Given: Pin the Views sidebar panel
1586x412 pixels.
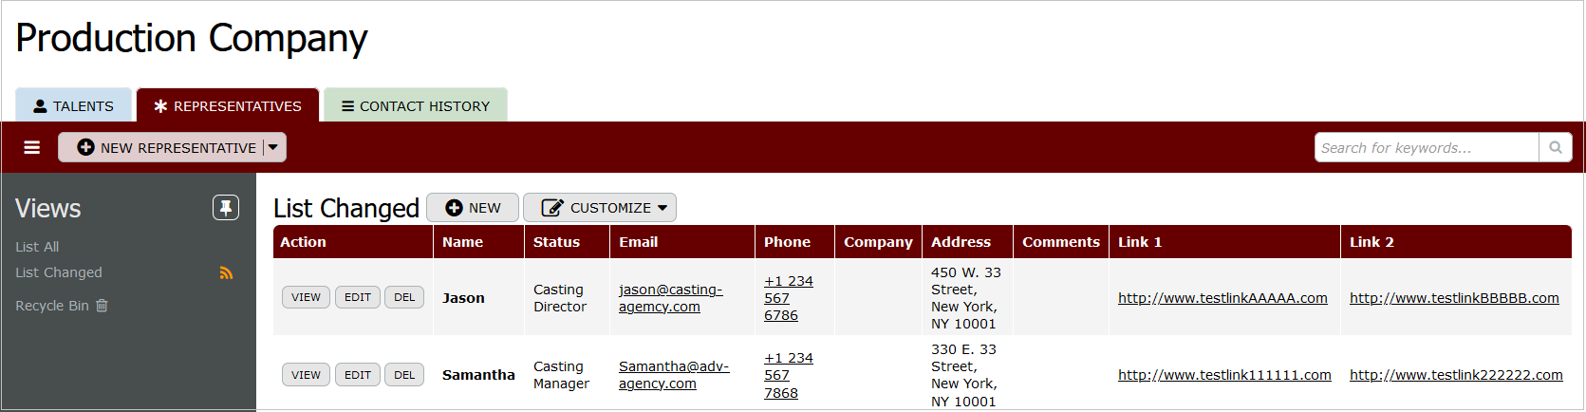Looking at the screenshot, I should (226, 208).
